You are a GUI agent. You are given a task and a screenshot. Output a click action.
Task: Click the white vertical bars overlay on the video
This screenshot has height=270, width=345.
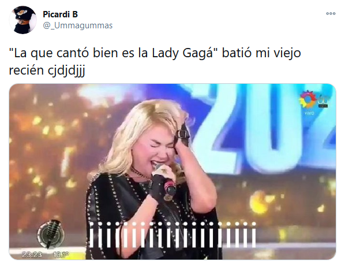[x=172, y=235]
